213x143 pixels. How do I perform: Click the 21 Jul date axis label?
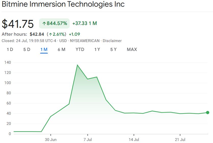[180, 140]
